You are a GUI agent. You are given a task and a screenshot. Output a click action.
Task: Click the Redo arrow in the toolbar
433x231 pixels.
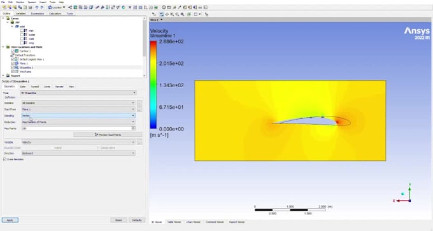click(x=42, y=7)
